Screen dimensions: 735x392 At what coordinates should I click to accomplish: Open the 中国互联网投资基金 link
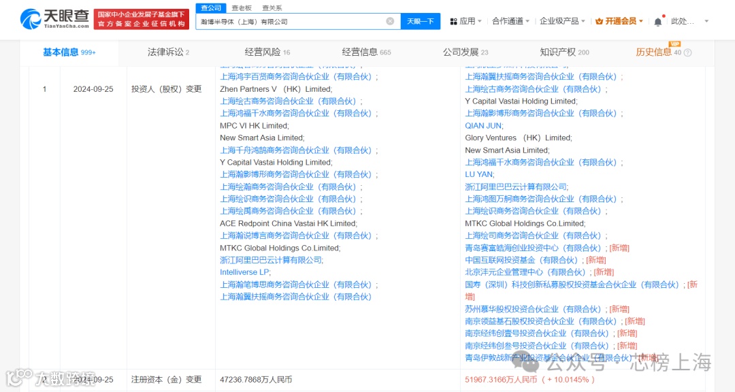(x=521, y=260)
